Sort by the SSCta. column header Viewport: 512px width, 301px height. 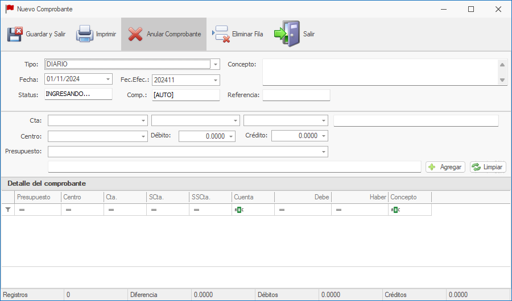pyautogui.click(x=210, y=197)
